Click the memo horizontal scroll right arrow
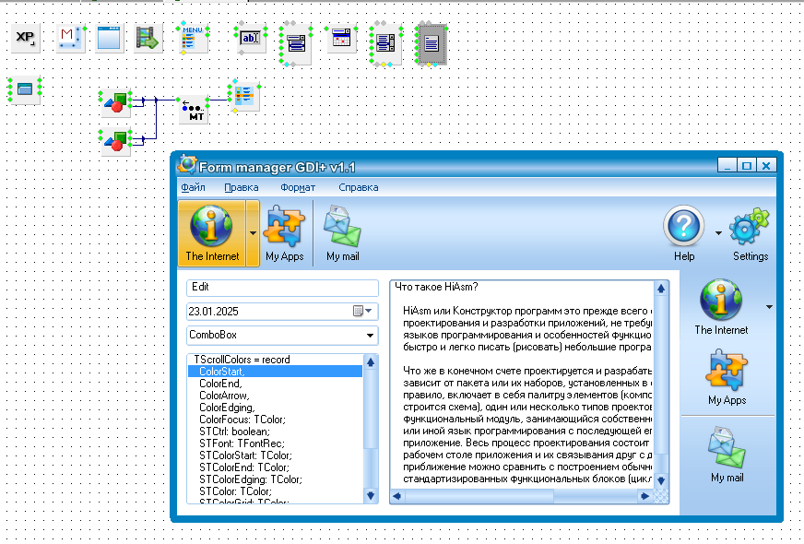This screenshot has width=804, height=544. 645,496
